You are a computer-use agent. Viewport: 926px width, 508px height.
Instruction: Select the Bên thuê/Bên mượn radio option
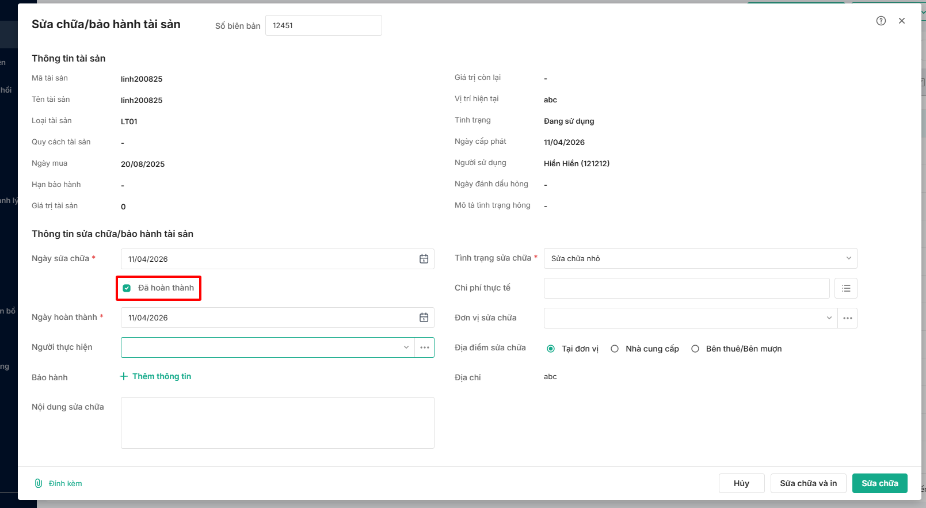pyautogui.click(x=695, y=349)
